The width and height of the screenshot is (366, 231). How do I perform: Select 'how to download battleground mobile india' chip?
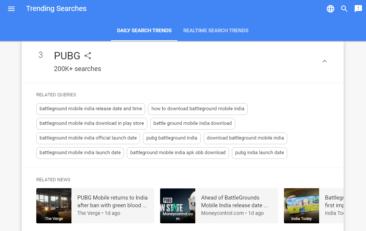point(198,109)
